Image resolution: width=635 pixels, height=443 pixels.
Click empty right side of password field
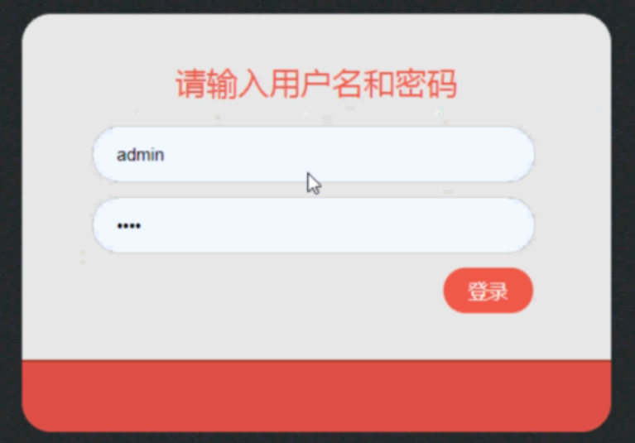[445, 225]
